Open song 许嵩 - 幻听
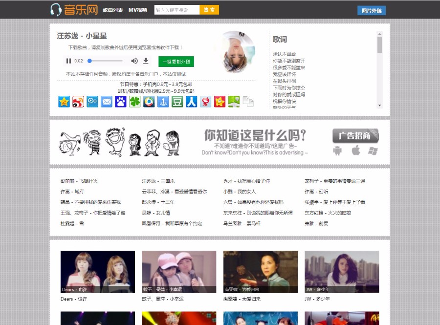The image size is (440, 325). [x=316, y=192]
